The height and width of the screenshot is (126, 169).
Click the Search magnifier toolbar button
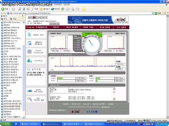point(35,9)
